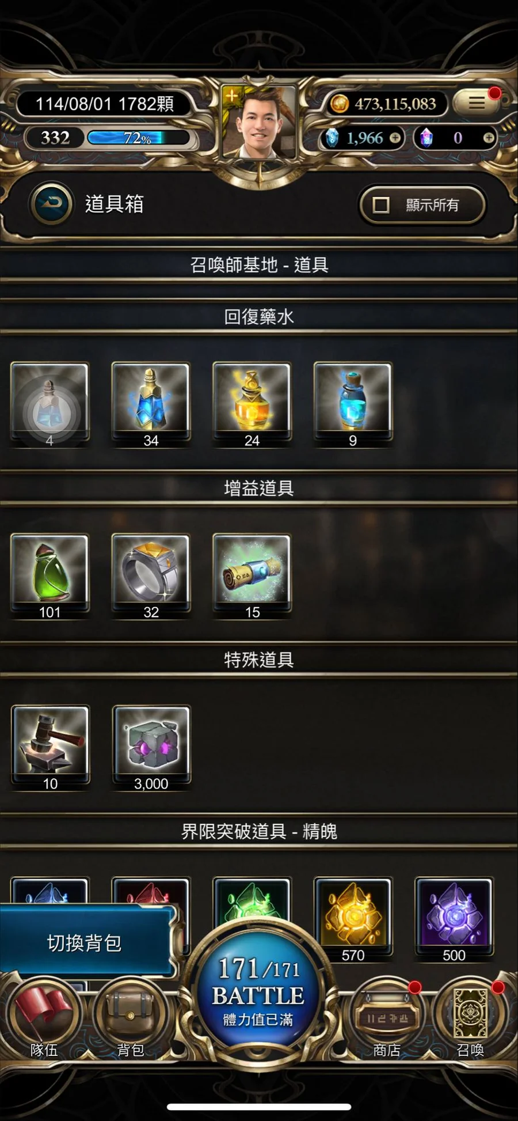The image size is (518, 1121).
Task: Add diamonds via plus next to 1,966
Action: (395, 138)
